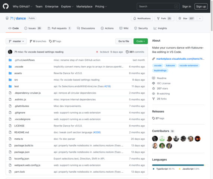The height and width of the screenshot is (179, 213).
Task: Click the src folder icon
Action: click(10, 80)
